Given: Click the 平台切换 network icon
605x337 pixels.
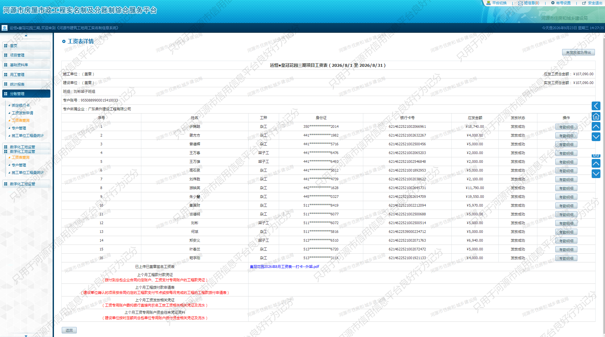Looking at the screenshot, I should point(488,3).
